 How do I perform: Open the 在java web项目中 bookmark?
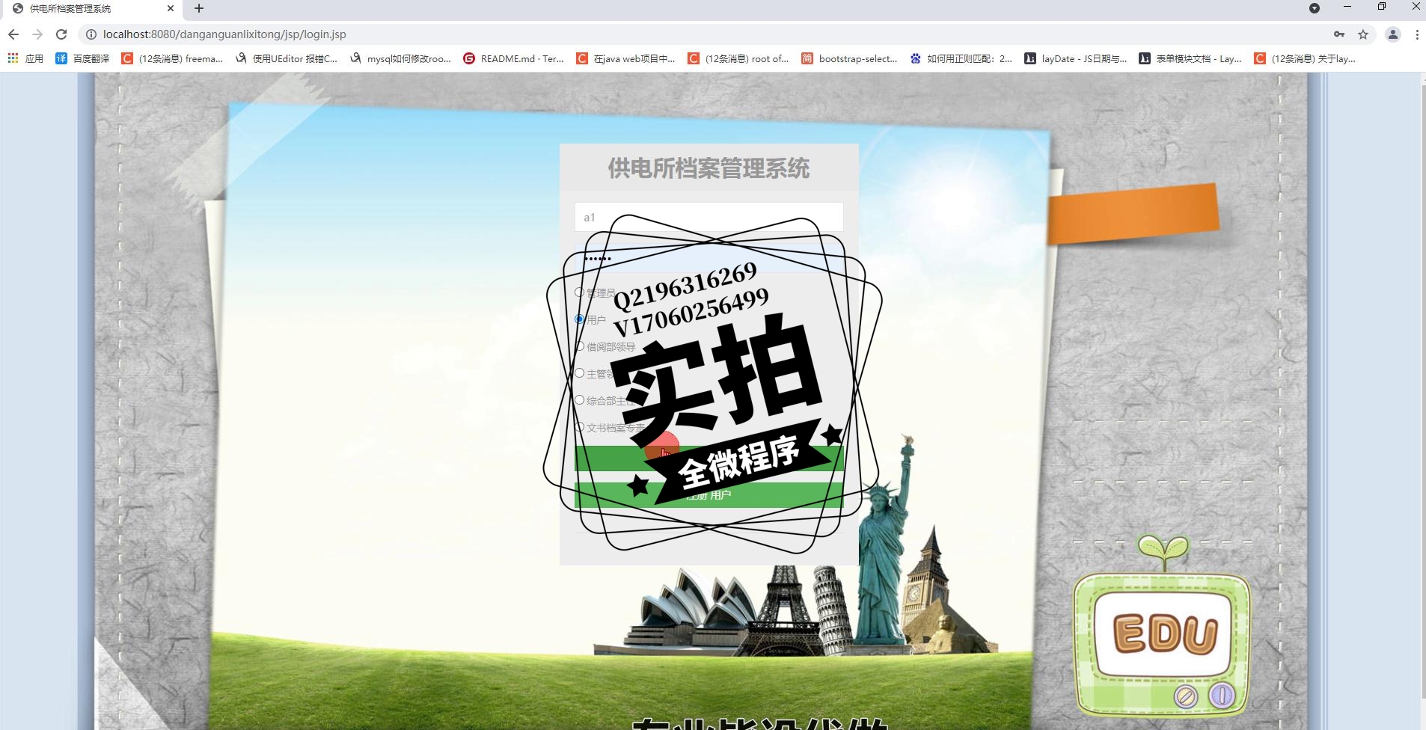point(626,58)
